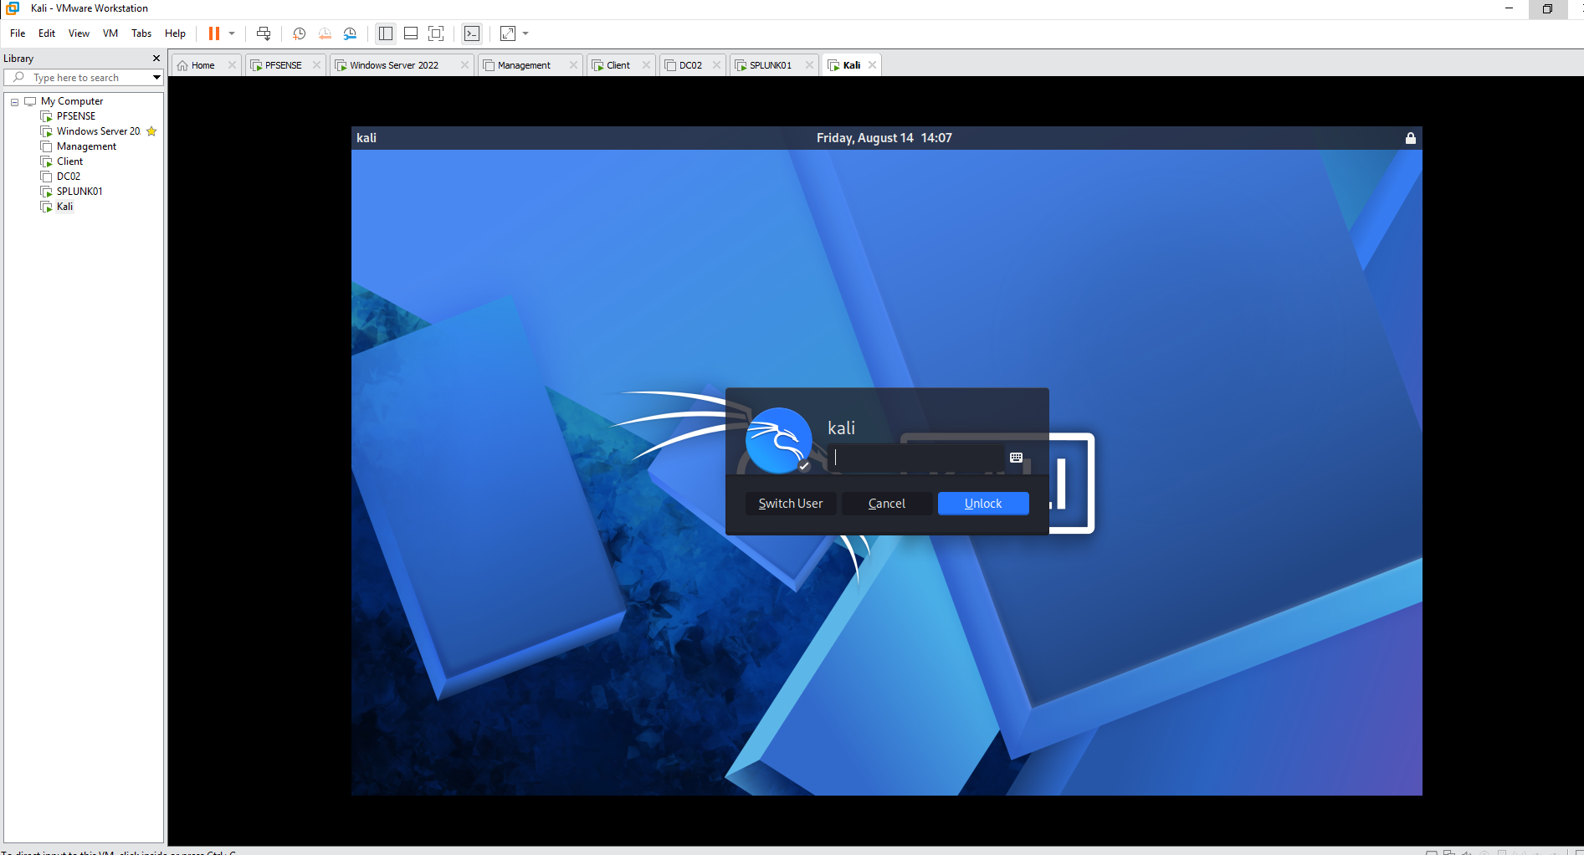Send Ctrl+Alt+Del to the virtual machine
The width and height of the screenshot is (1584, 855).
point(264,33)
